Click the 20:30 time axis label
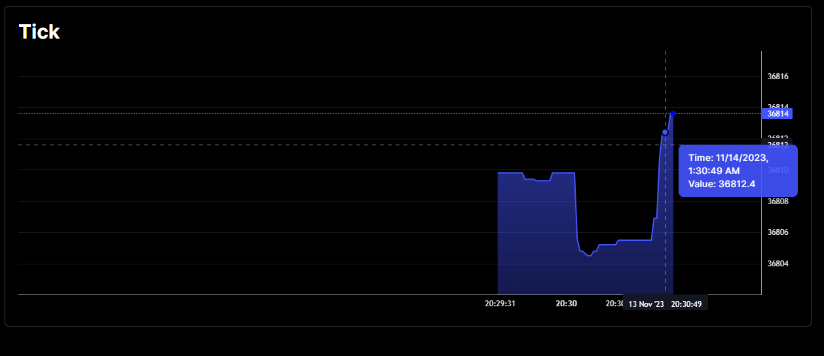824x356 pixels. 567,304
